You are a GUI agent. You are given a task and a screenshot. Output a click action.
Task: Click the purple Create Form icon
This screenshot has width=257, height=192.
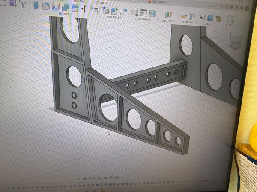pyautogui.click(x=13, y=3)
